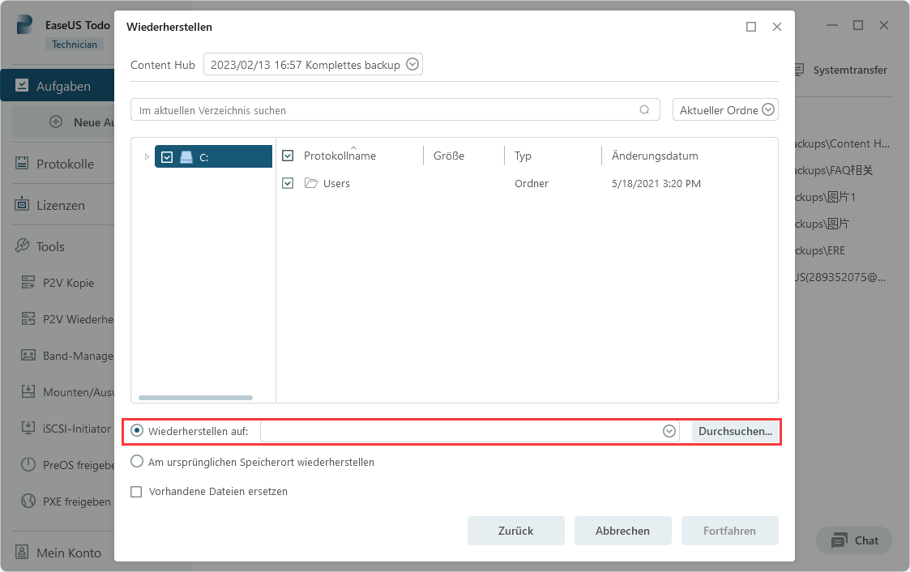Click the PXE freigeben globe icon
The width and height of the screenshot is (910, 572).
coord(28,502)
